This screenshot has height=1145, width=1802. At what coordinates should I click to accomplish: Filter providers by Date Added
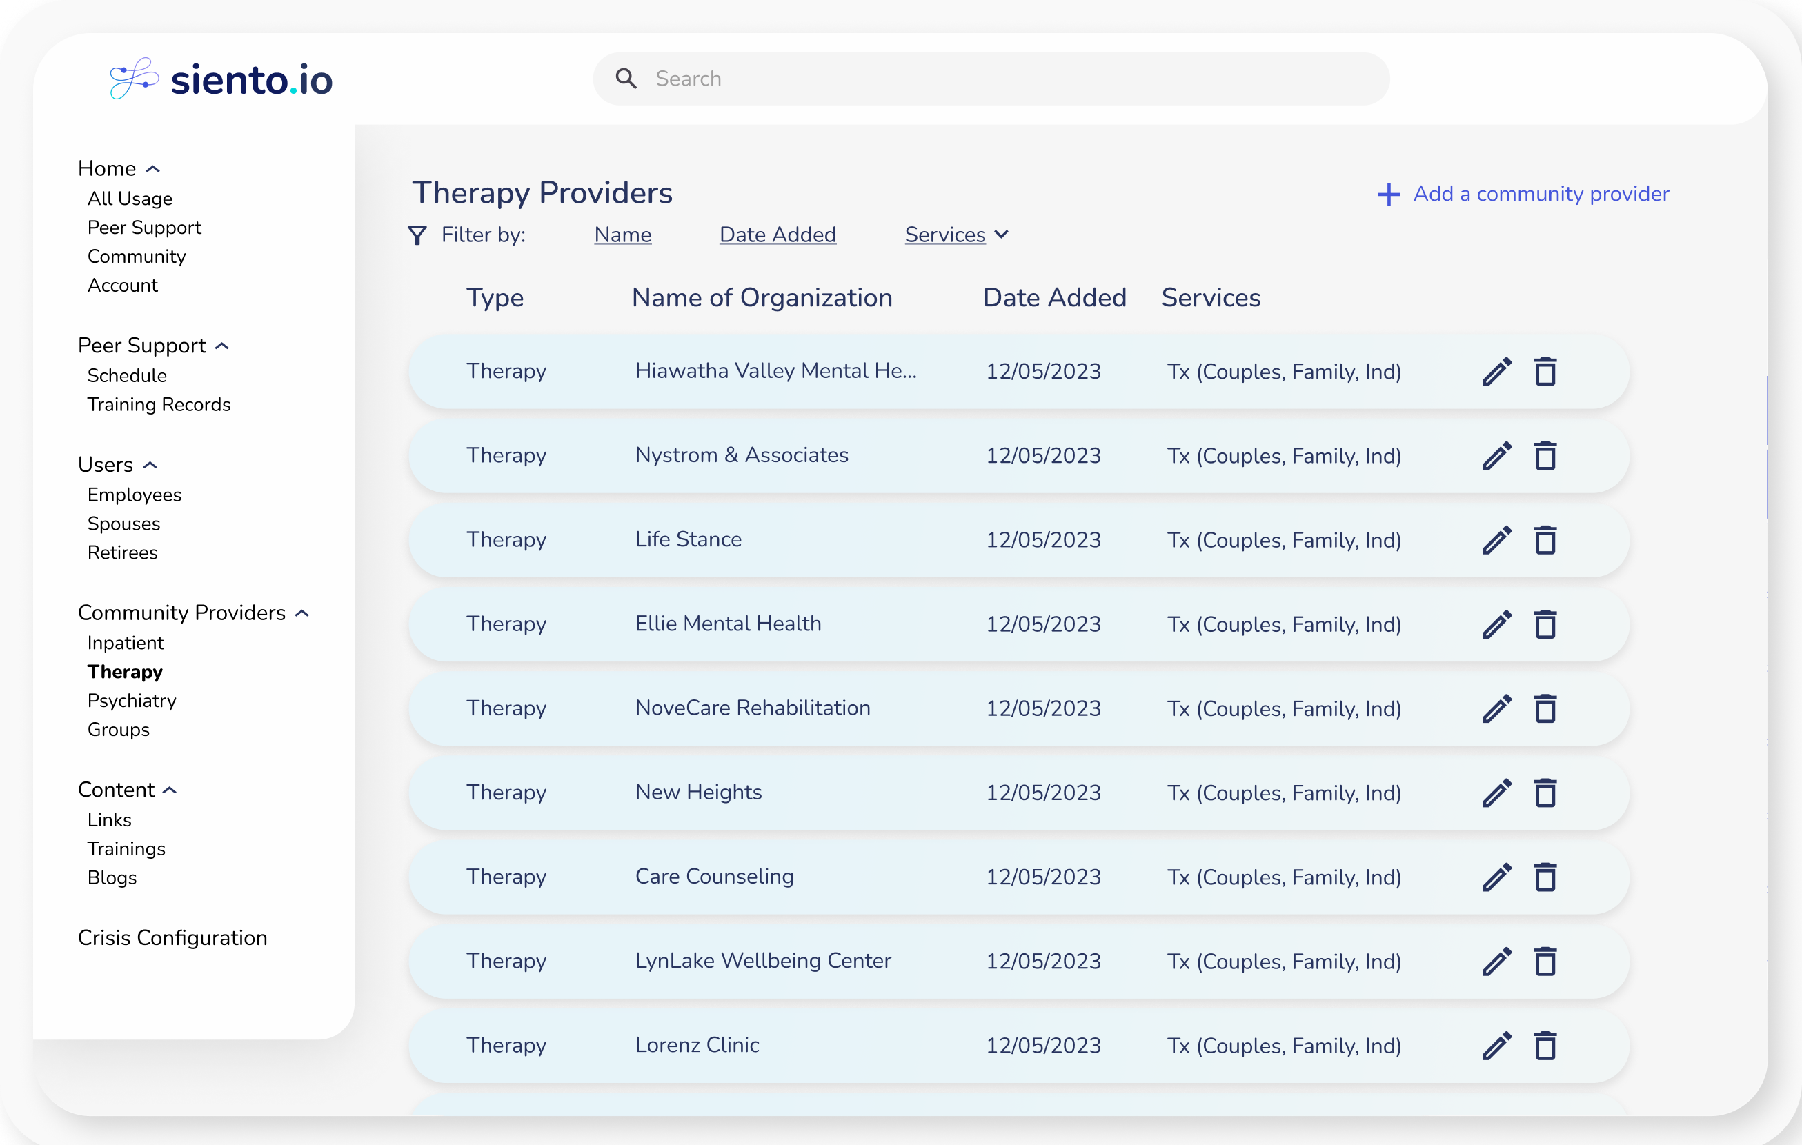pyautogui.click(x=778, y=235)
